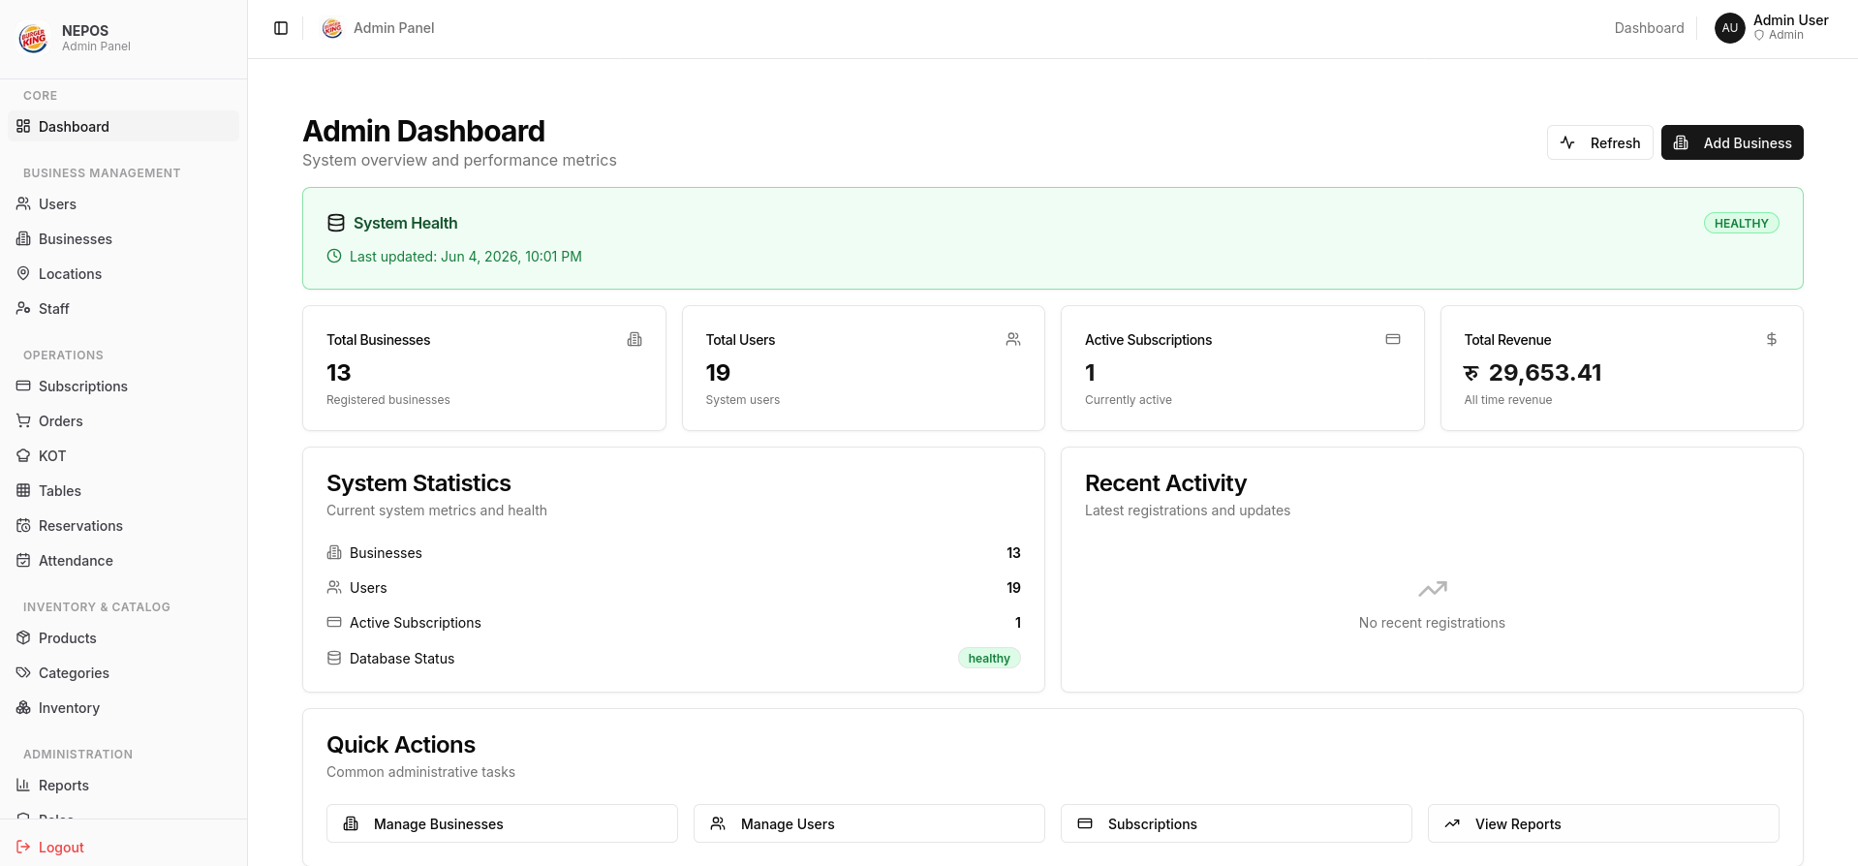Click the card icon on Active Subscriptions card

click(x=1393, y=339)
